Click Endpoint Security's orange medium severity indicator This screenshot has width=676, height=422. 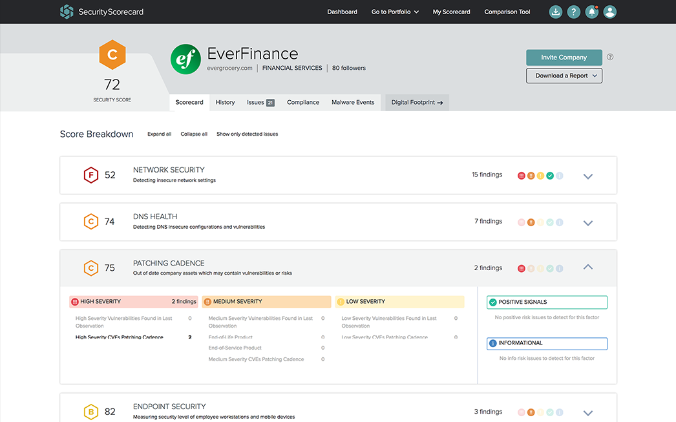coord(531,412)
